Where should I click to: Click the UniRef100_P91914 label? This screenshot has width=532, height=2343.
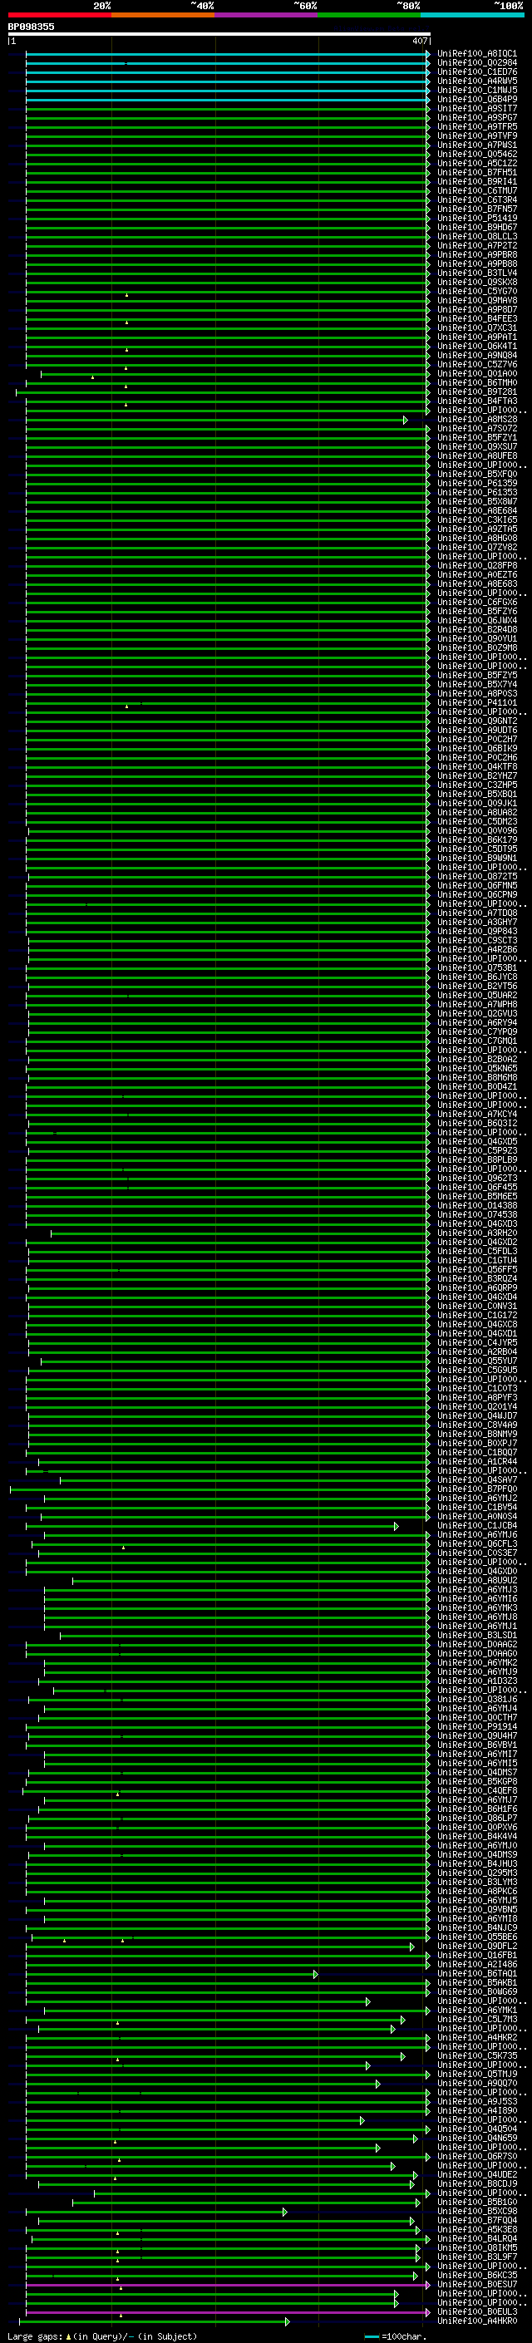click(x=476, y=1726)
